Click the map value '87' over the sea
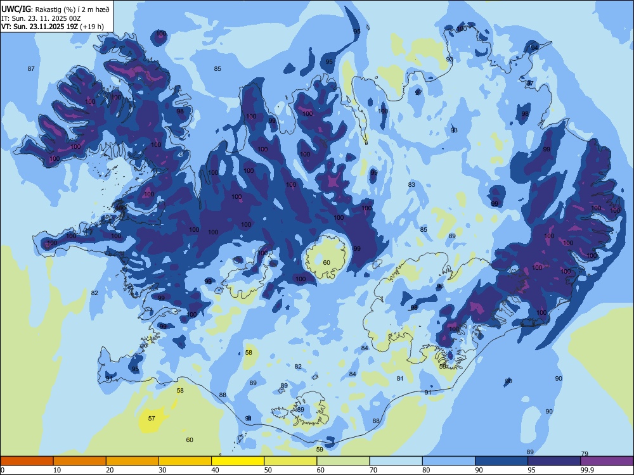 [31, 68]
